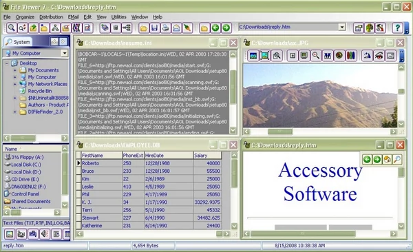The height and width of the screenshot is (252, 413).
Task: Expand the My Network Places tree node
Action: (14, 84)
